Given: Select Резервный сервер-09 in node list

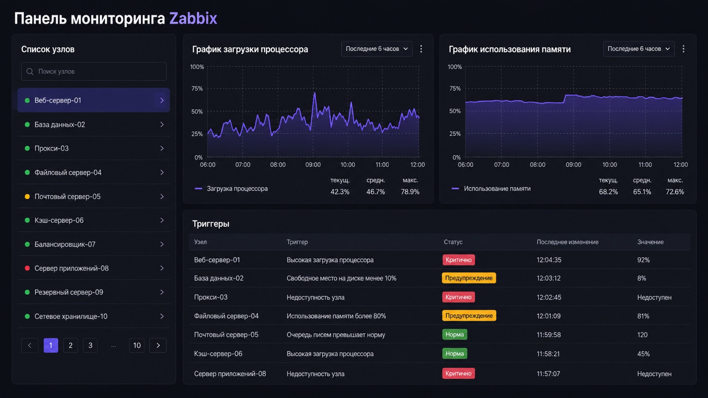Looking at the screenshot, I should coord(94,292).
